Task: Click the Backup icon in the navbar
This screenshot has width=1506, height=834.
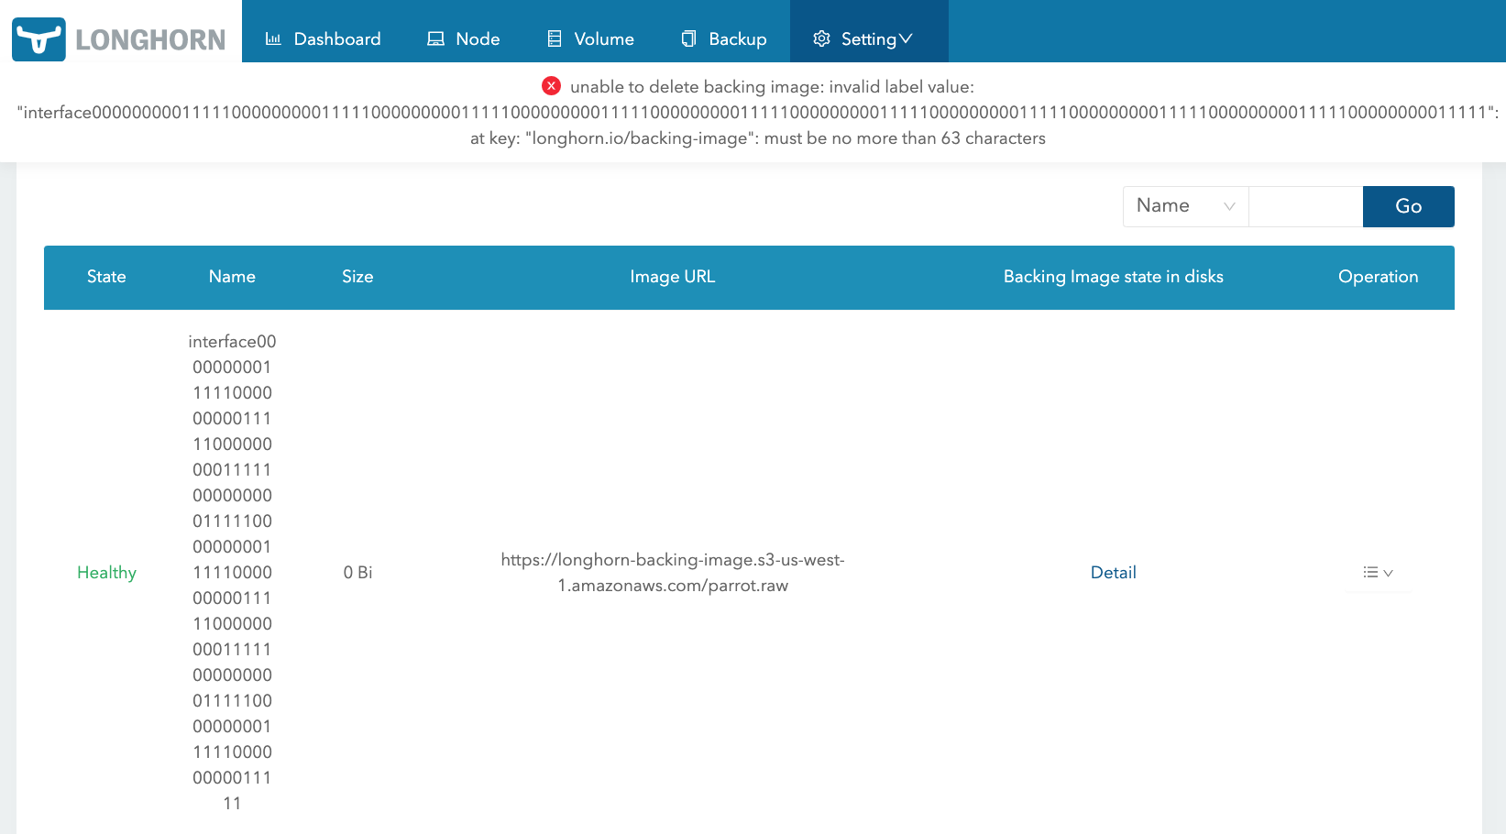Action: (688, 38)
